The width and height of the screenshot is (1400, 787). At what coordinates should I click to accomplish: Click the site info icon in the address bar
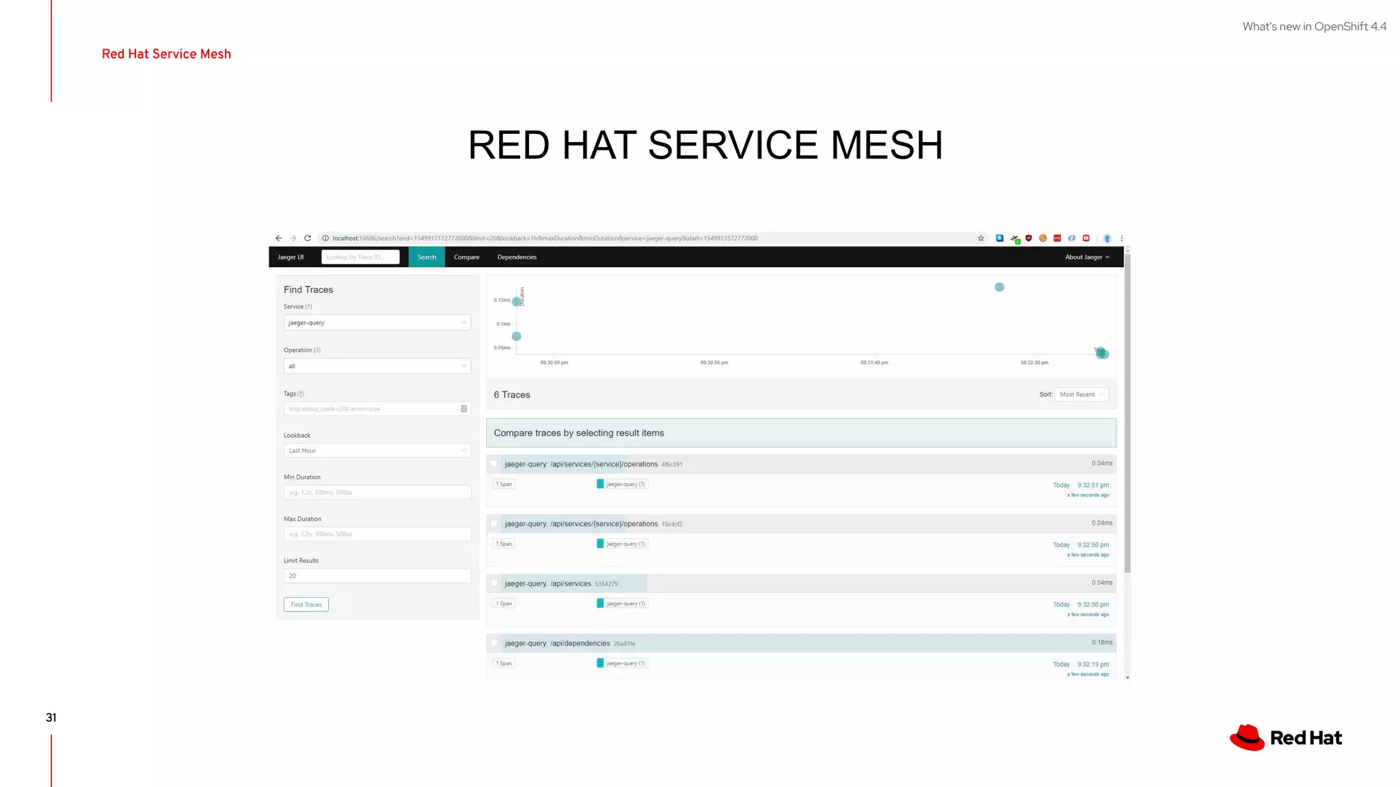click(325, 238)
